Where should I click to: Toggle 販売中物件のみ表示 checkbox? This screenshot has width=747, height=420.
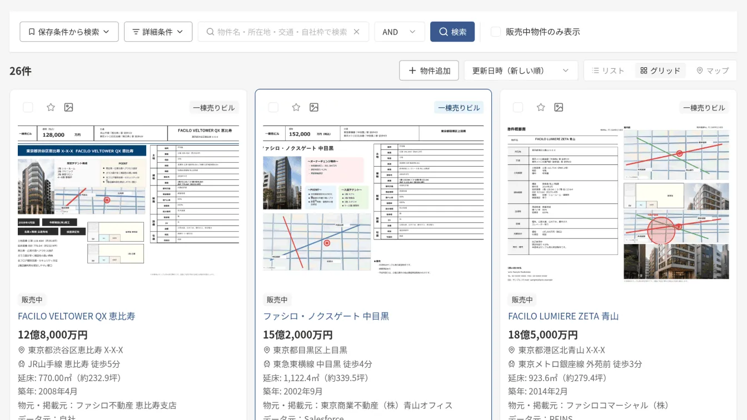point(496,32)
